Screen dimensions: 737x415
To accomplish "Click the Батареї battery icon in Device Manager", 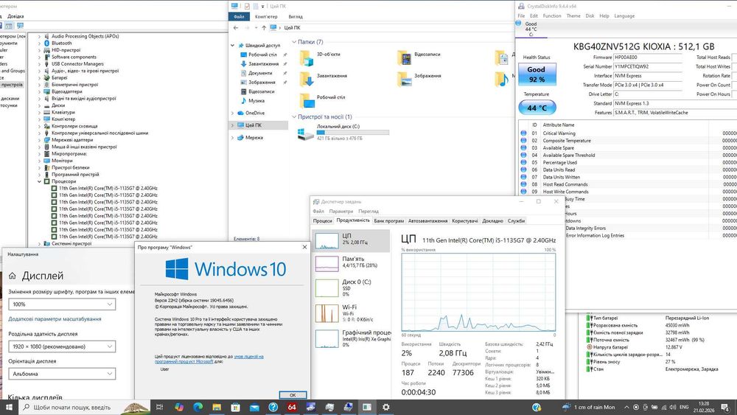I will click(x=47, y=77).
